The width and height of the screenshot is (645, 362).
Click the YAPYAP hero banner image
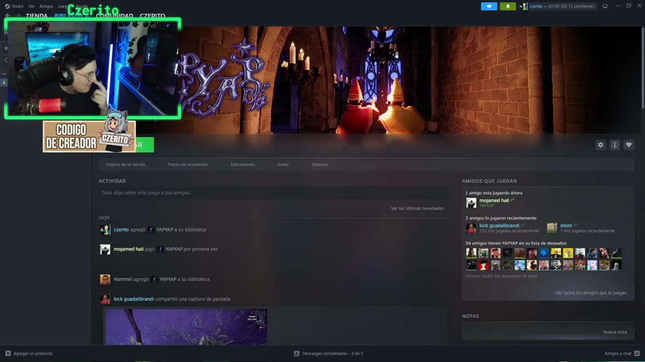[x=367, y=80]
